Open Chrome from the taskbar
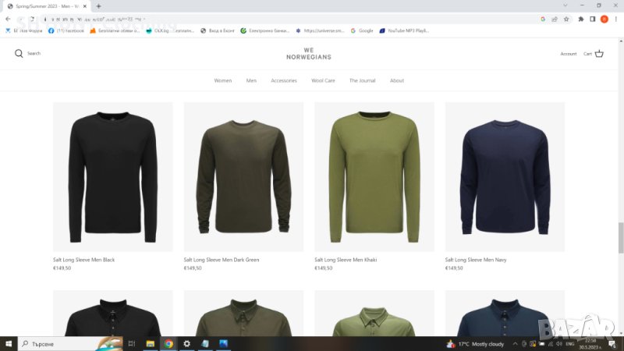The width and height of the screenshot is (624, 351). tap(168, 343)
